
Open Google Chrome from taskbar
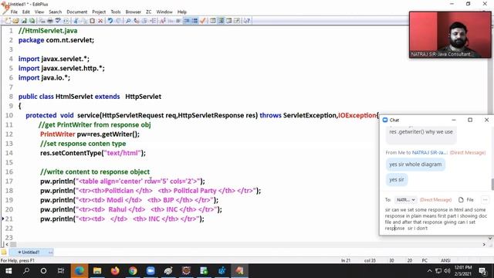tap(133, 271)
